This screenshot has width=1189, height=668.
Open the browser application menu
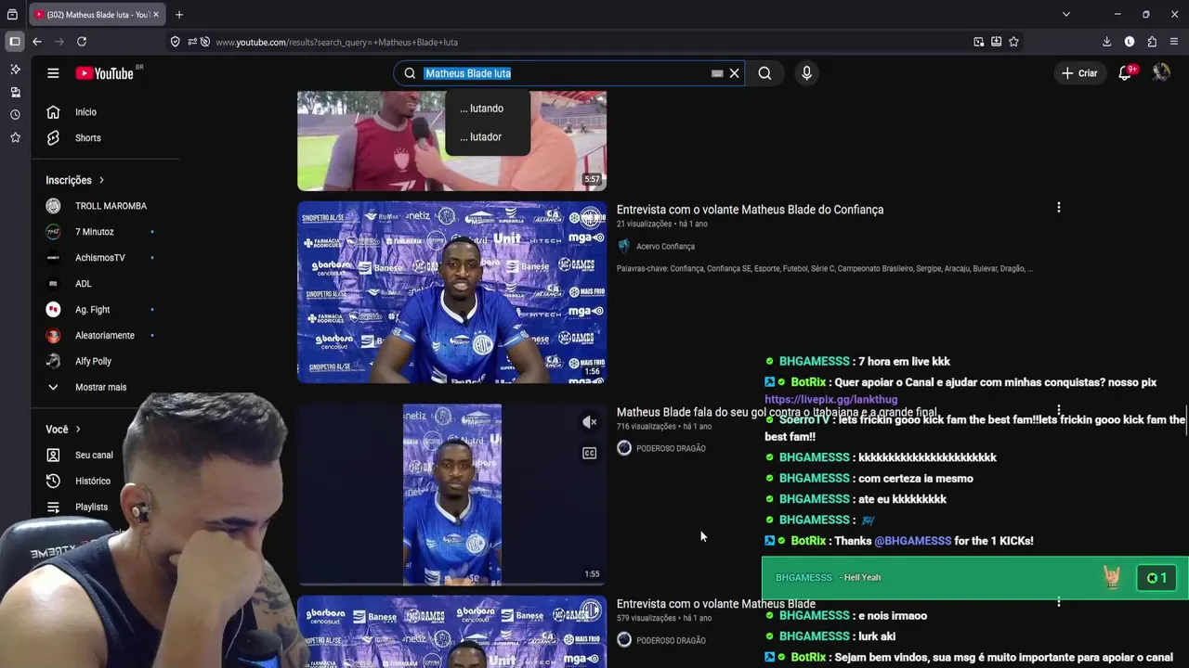pyautogui.click(x=1174, y=42)
